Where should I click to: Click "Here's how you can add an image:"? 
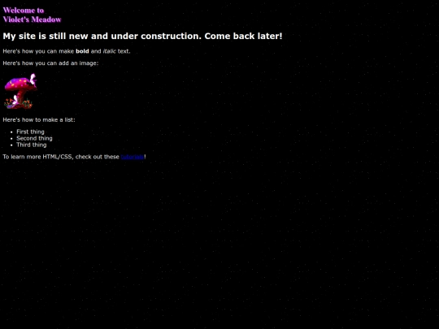pyautogui.click(x=50, y=63)
